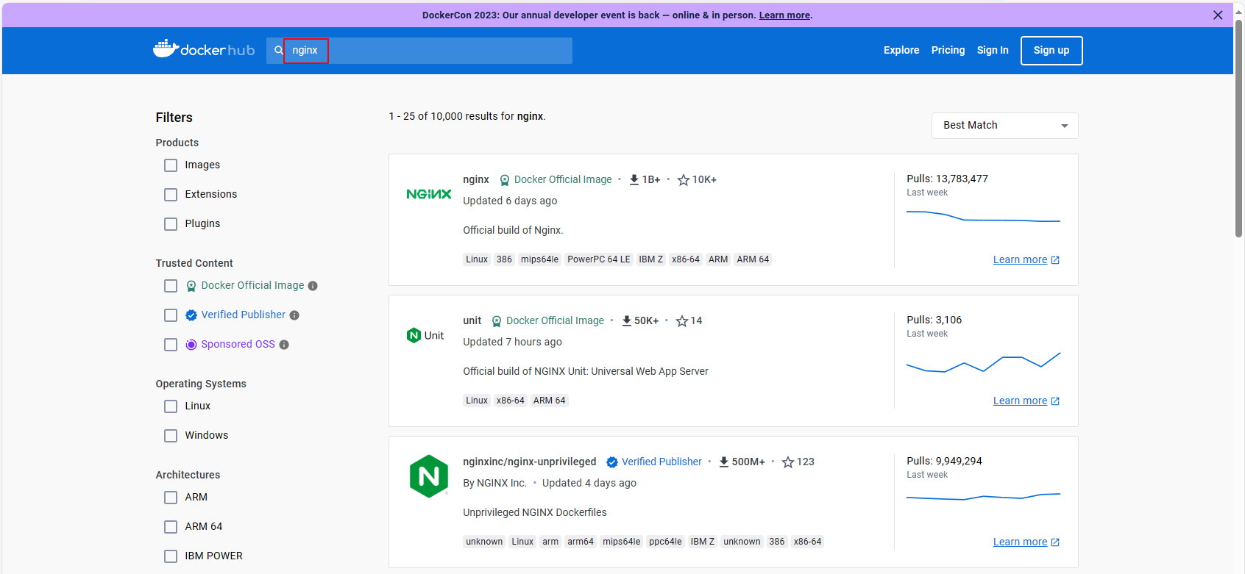The height and width of the screenshot is (574, 1245).
Task: Click the download icon next to 1B+
Action: tap(634, 179)
